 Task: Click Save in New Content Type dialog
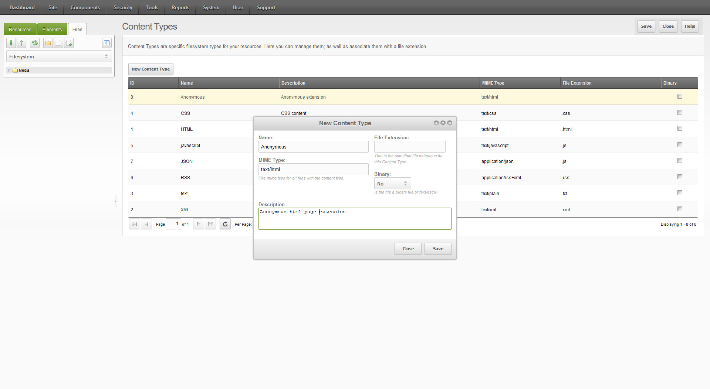438,249
